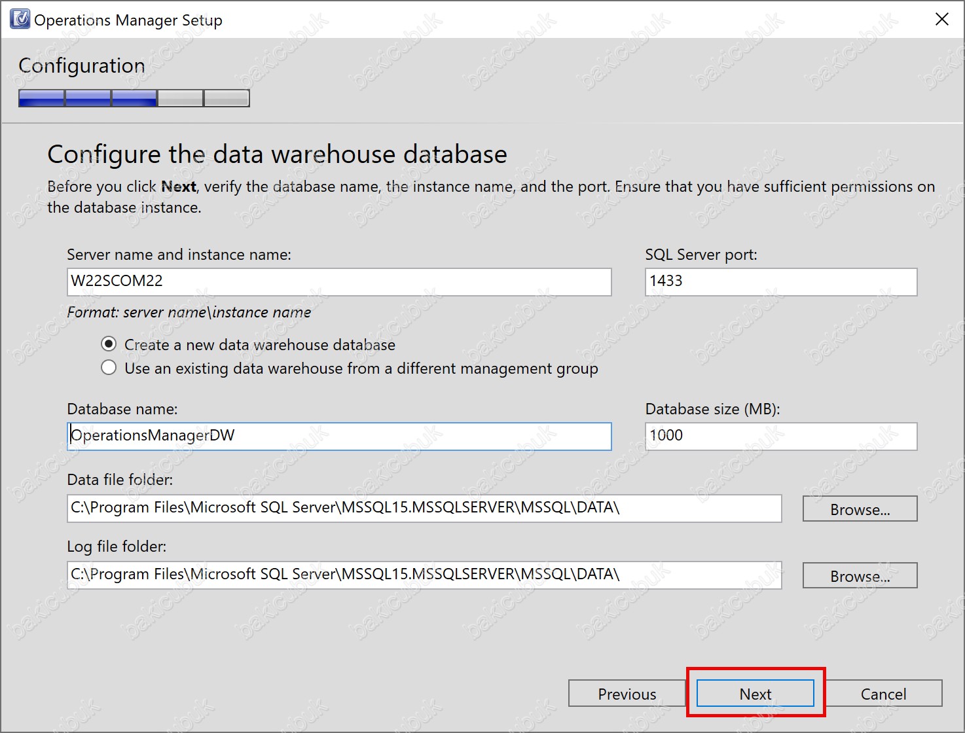Viewport: 965px width, 733px height.
Task: Click the Configuration progress bar
Action: (134, 98)
